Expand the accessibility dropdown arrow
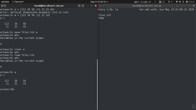Image resolution: width=196 pixels, height=110 pixels. point(172,2)
